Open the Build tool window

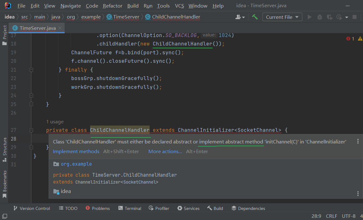point(215,208)
